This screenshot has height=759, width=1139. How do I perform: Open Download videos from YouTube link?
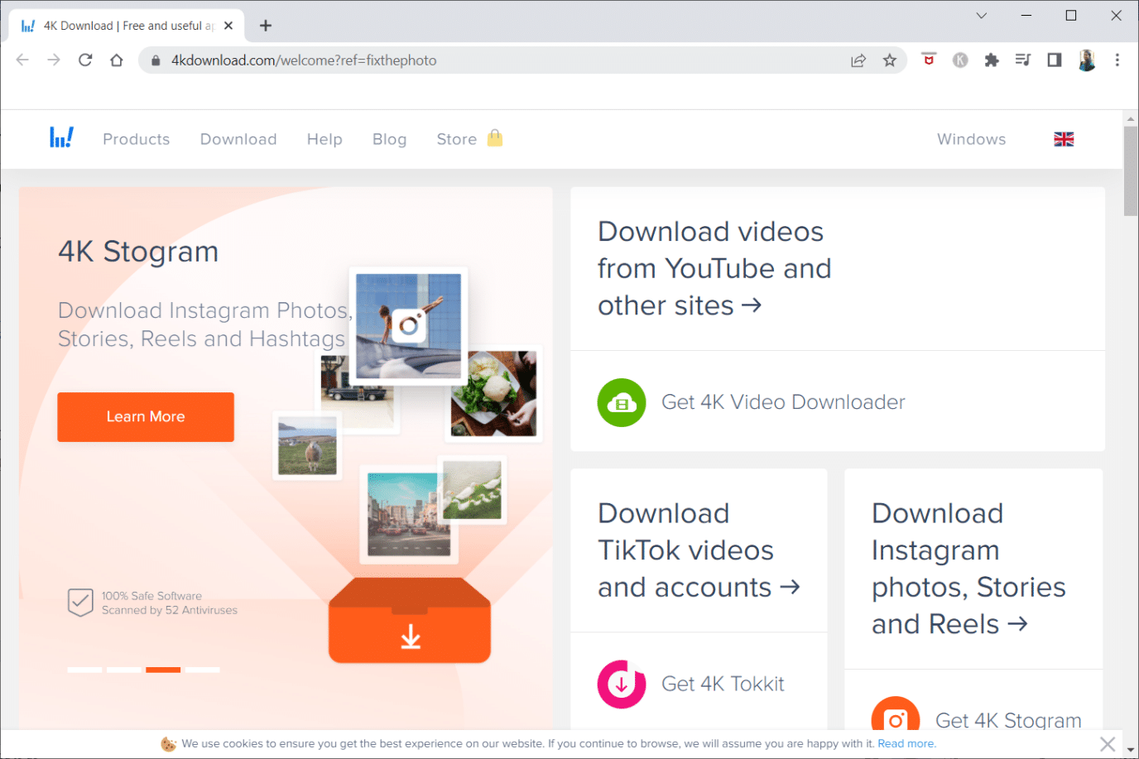[x=714, y=268]
